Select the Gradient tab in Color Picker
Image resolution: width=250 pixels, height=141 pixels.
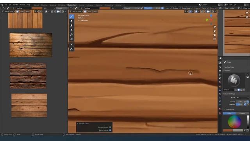(242, 113)
